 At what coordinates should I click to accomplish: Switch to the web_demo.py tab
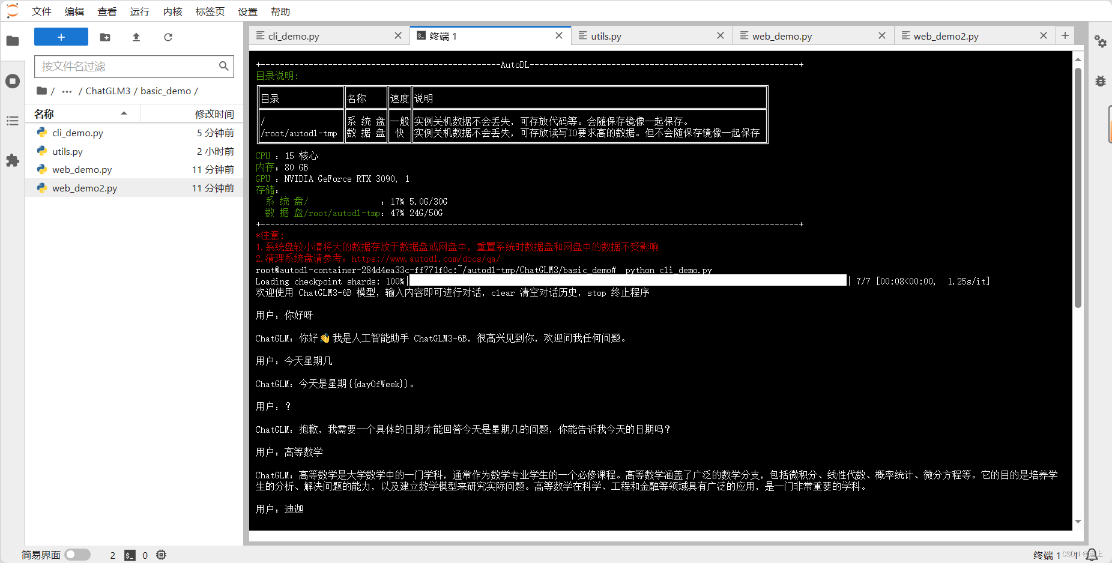coord(813,36)
